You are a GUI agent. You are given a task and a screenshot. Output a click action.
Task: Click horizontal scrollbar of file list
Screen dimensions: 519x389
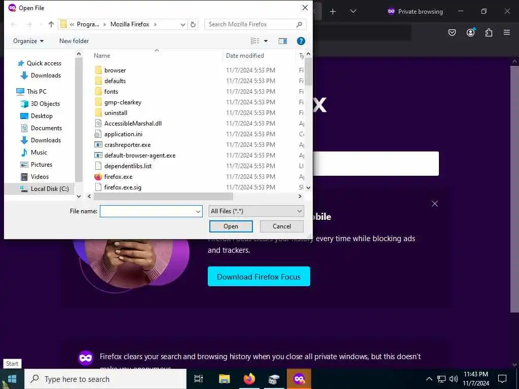tap(163, 196)
